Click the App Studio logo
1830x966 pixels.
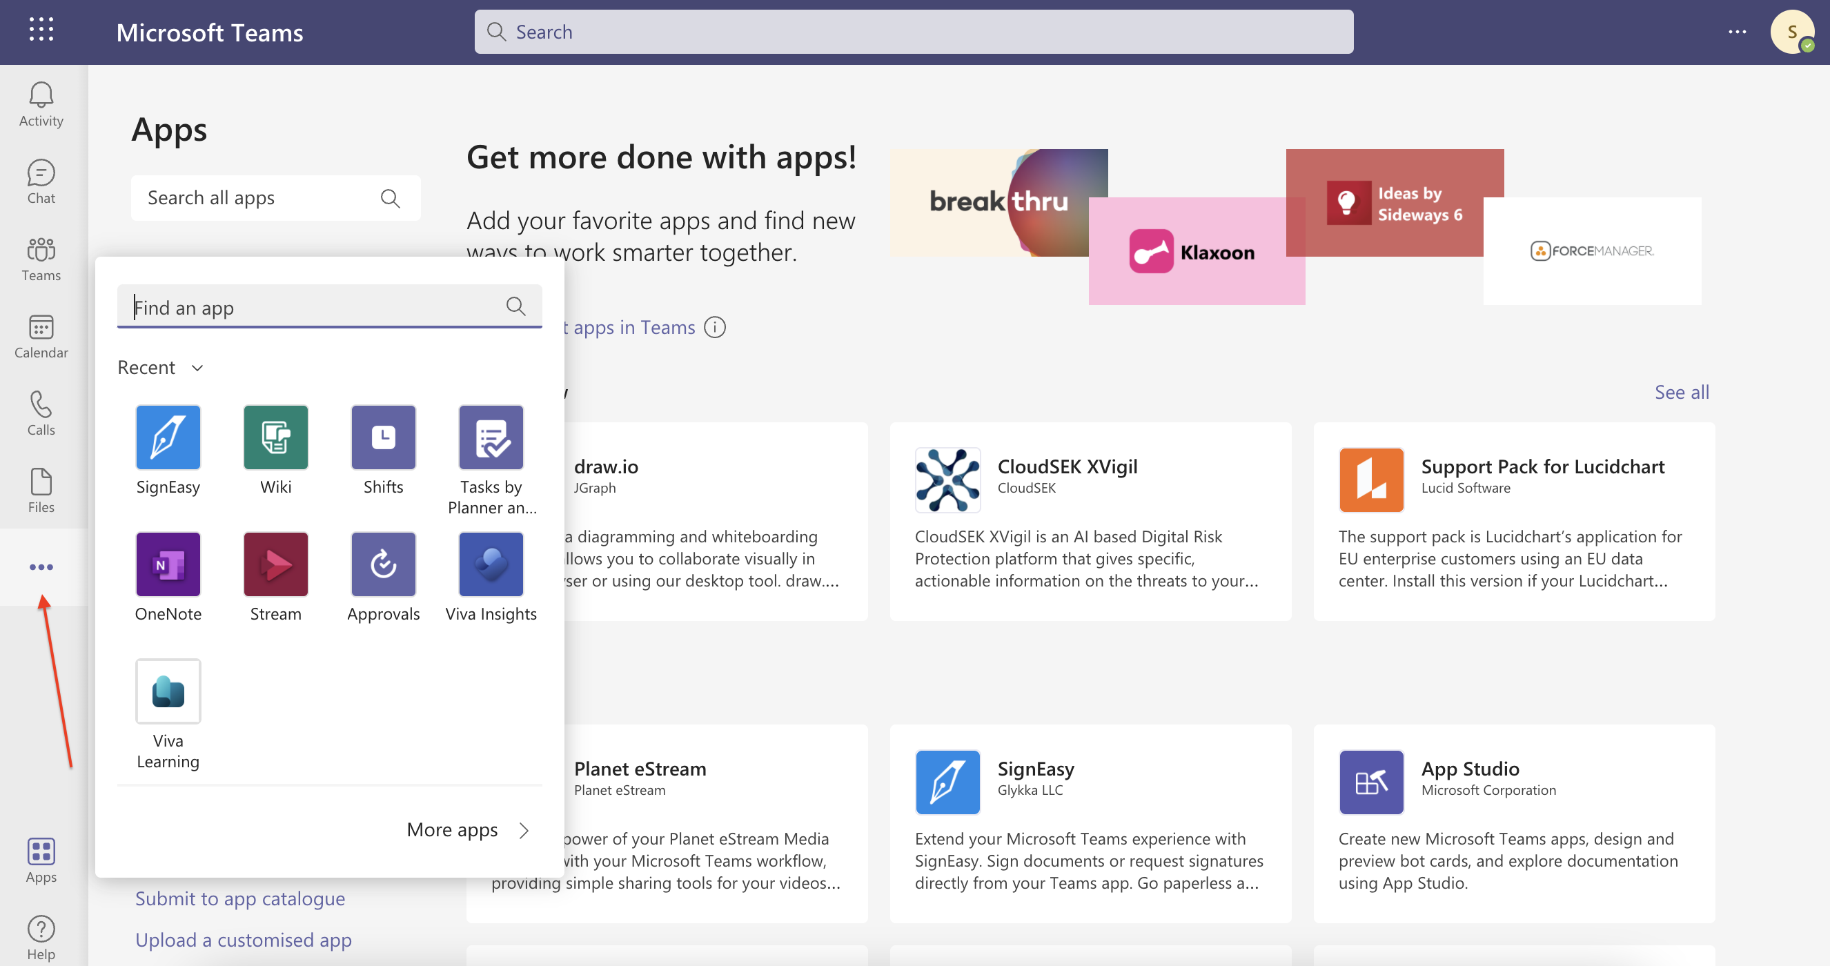(1371, 782)
